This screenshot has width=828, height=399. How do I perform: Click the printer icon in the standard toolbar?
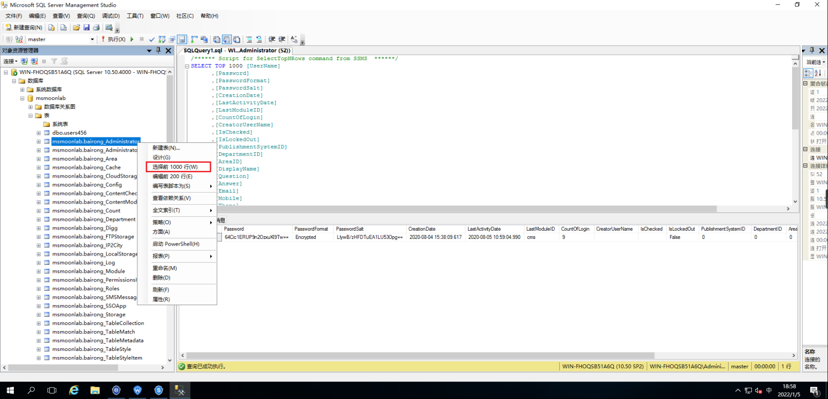point(96,27)
